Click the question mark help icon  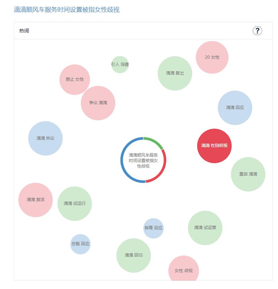pos(257,31)
